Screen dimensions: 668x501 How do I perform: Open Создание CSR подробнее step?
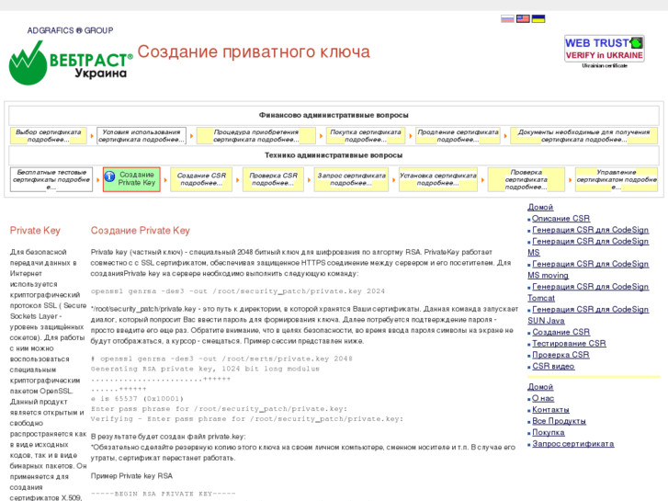tap(201, 179)
